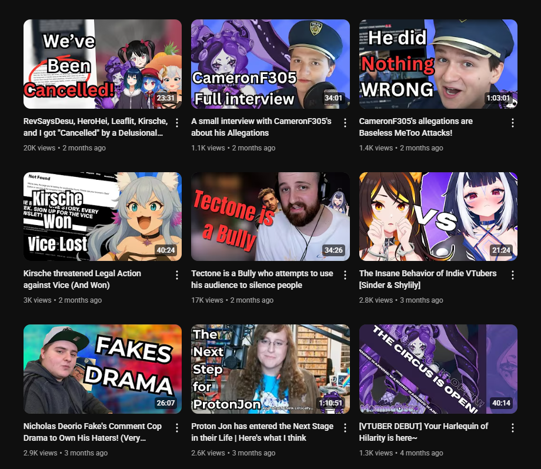541x469 pixels.
Task: Click title 'Proton Jon has entered the Next Stage'
Action: tap(262, 426)
